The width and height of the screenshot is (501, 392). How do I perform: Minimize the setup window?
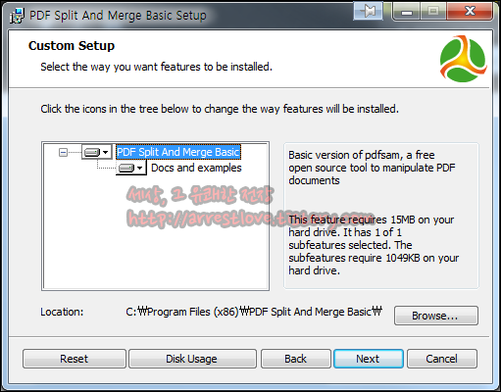click(x=407, y=12)
